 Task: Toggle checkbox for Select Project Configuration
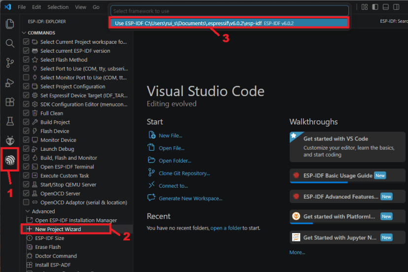[x=26, y=86]
